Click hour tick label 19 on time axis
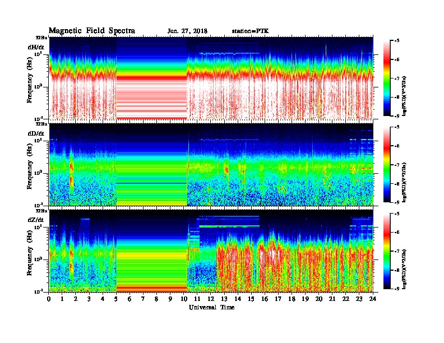Viewport: 444px width, 343px height. pos(305,299)
